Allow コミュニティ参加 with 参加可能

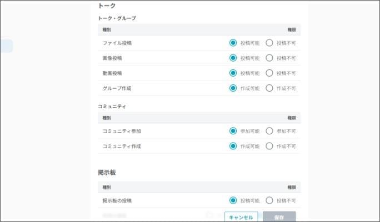(233, 131)
